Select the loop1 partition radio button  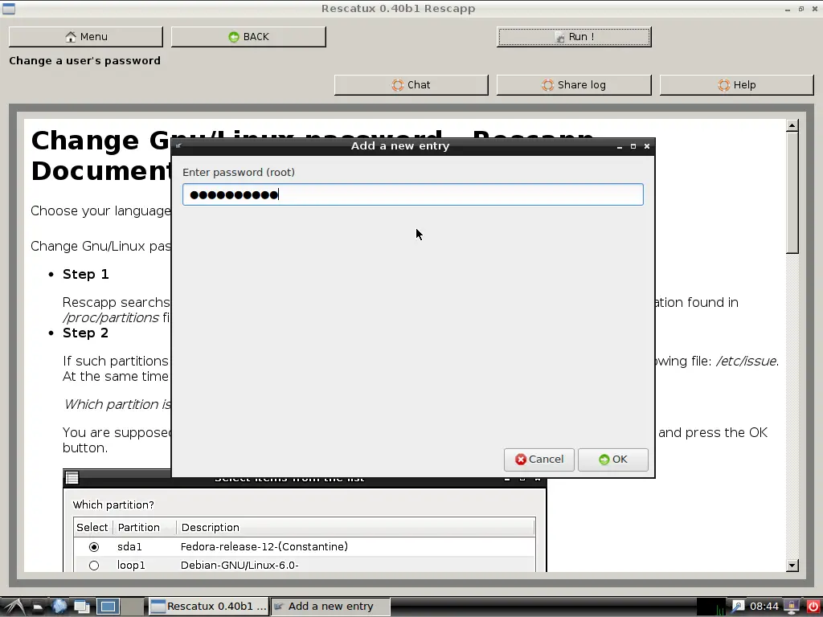coord(94,566)
